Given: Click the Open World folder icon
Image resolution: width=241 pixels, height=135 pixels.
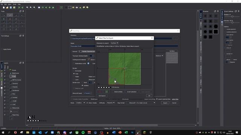Looking at the screenshot, I should tap(7, 7).
